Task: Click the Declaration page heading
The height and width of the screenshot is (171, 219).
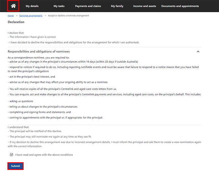Action: pyautogui.click(x=16, y=22)
